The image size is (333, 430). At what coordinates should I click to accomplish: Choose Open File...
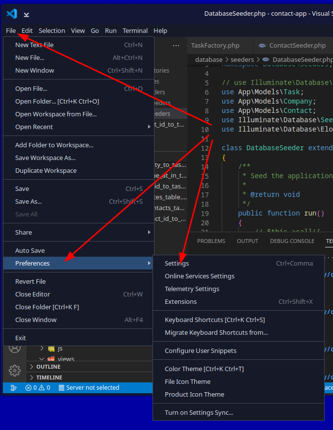(78, 88)
